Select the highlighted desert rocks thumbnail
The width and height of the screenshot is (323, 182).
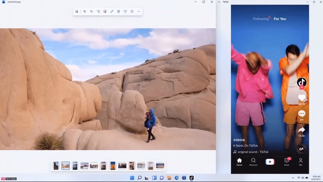pyautogui.click(x=66, y=166)
